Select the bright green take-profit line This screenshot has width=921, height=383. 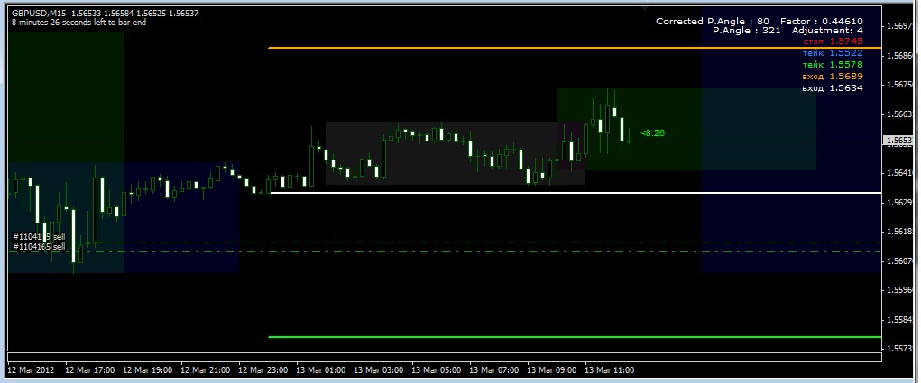tap(575, 337)
